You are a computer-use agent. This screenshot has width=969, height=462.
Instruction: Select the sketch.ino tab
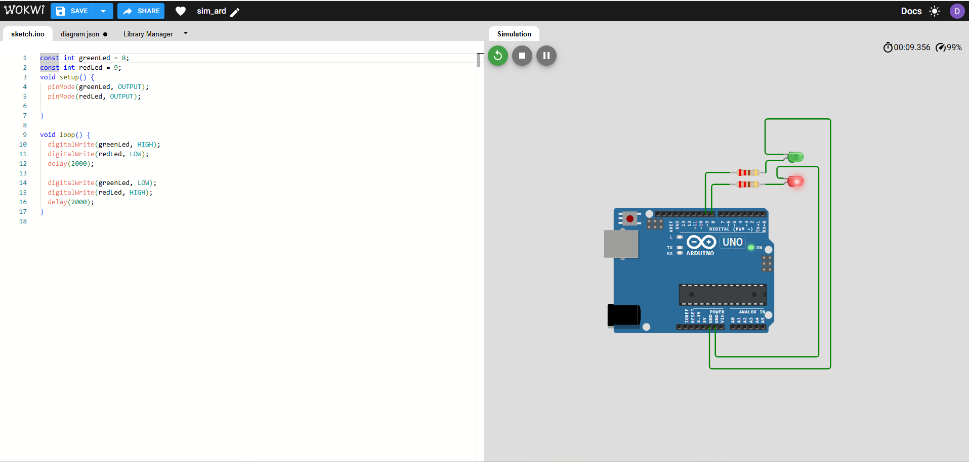coord(27,34)
